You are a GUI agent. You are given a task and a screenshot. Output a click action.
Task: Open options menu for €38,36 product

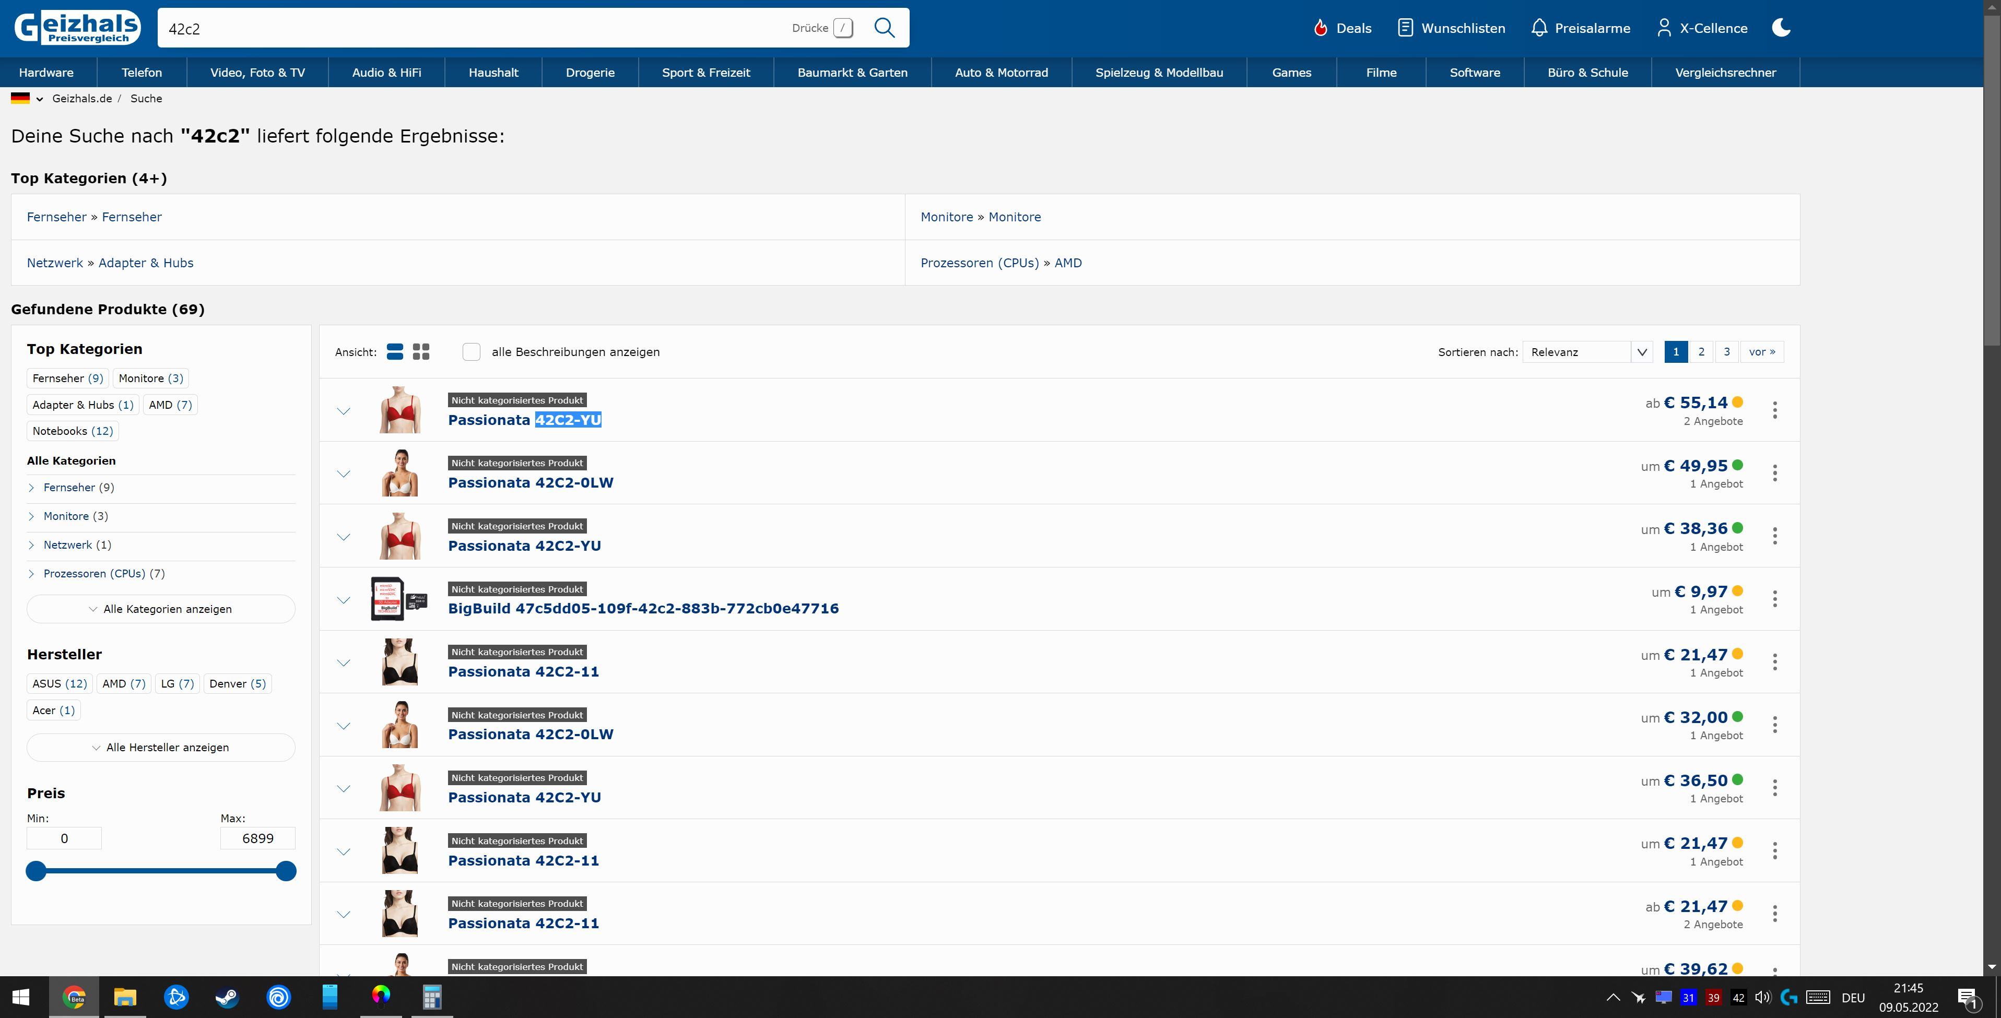click(x=1775, y=536)
